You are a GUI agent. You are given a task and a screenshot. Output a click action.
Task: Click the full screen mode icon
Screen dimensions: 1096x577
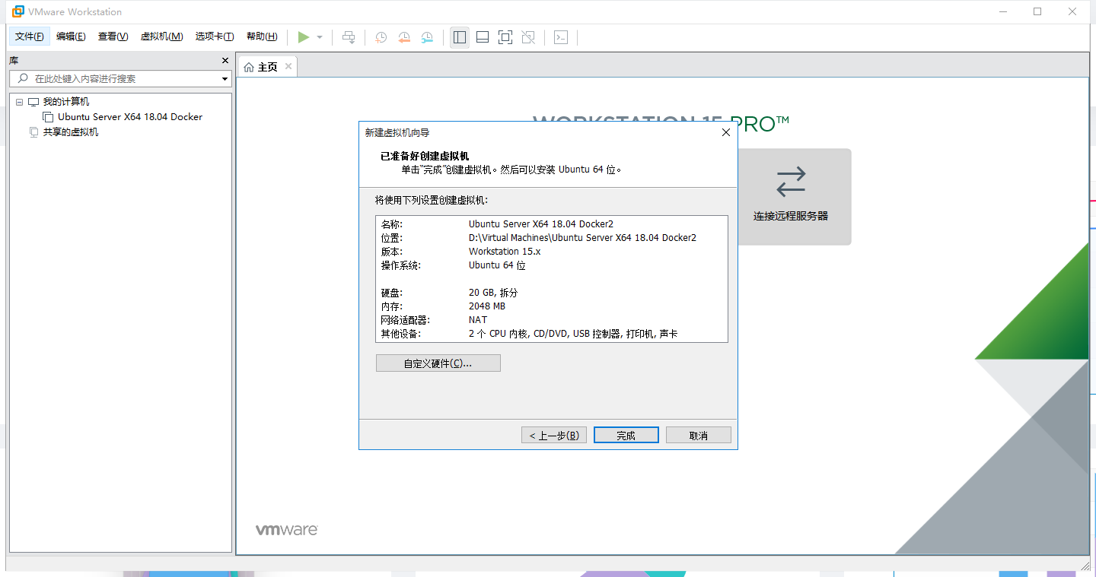(x=505, y=37)
